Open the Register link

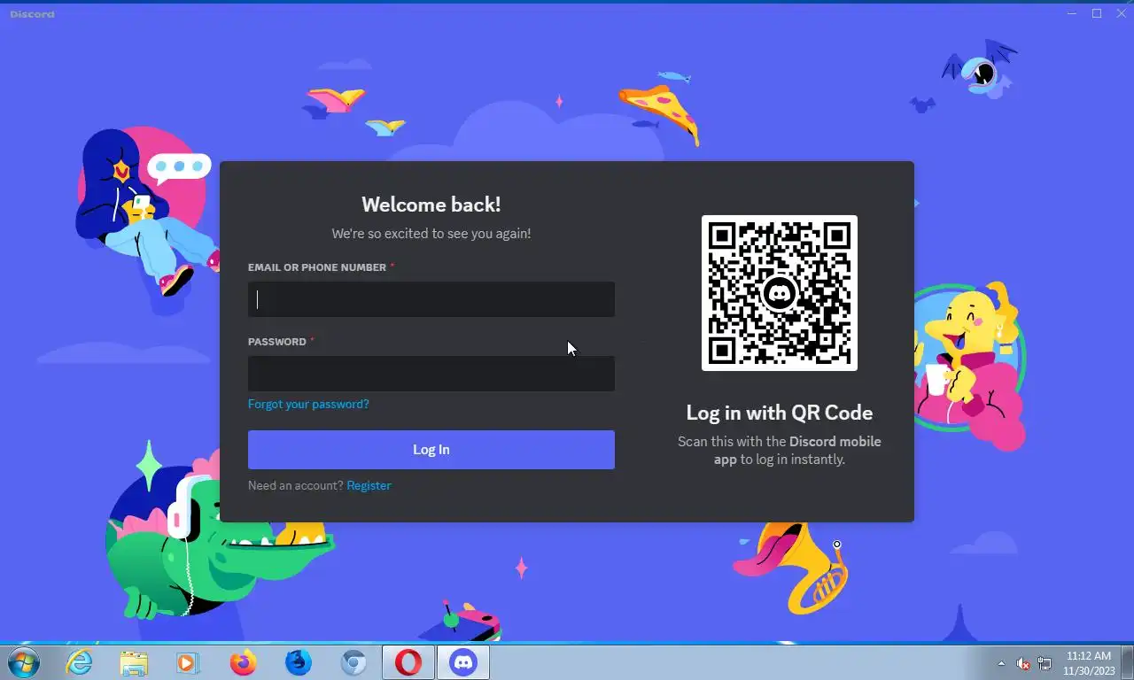[369, 485]
